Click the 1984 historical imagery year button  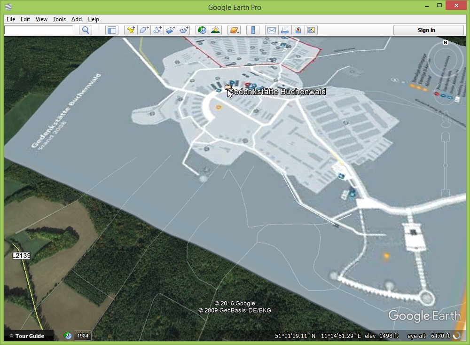83,336
